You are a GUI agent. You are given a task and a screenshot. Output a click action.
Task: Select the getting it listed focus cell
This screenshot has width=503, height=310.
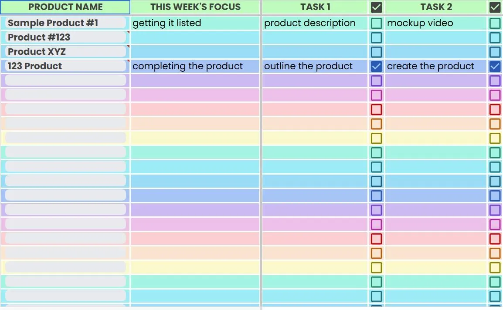click(195, 23)
